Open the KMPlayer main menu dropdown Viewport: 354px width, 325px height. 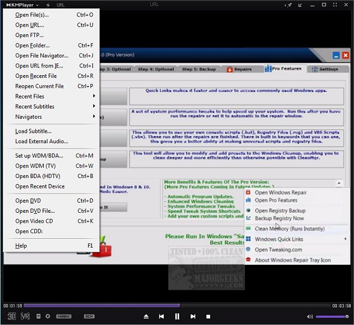coord(23,4)
